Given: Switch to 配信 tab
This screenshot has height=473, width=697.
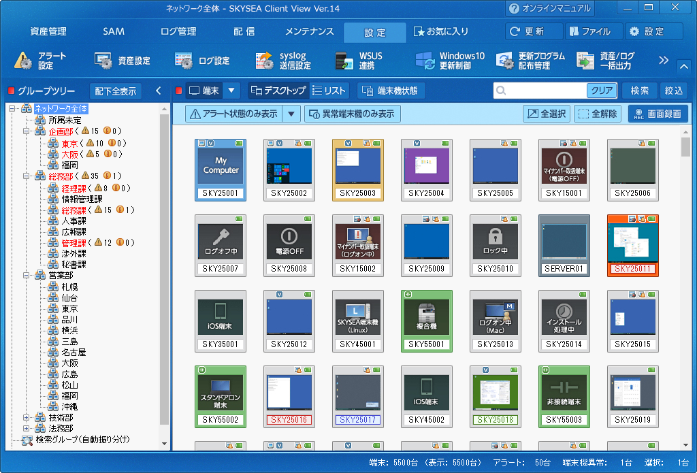Looking at the screenshot, I should [244, 31].
